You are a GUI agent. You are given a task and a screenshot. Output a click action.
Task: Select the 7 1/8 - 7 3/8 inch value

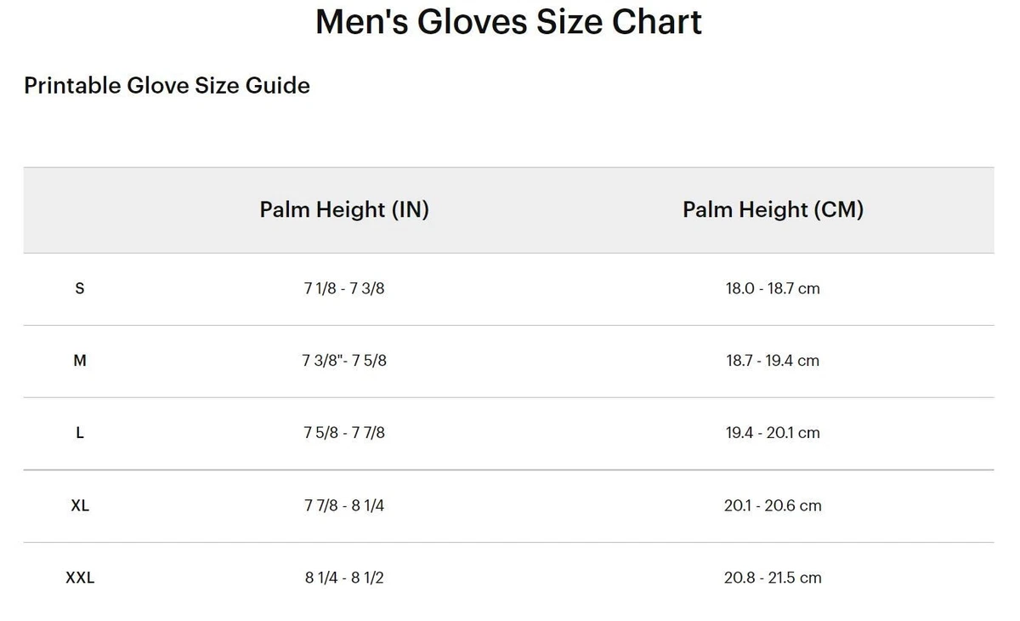(x=344, y=288)
